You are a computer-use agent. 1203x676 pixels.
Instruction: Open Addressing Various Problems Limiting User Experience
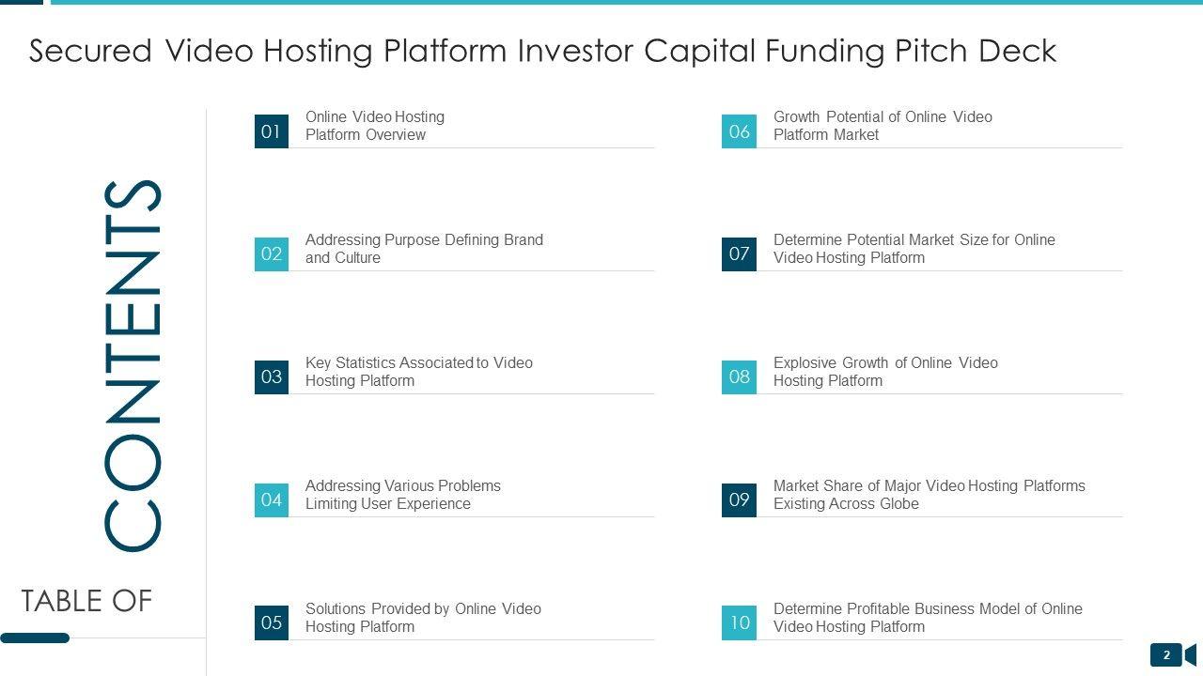402,495
